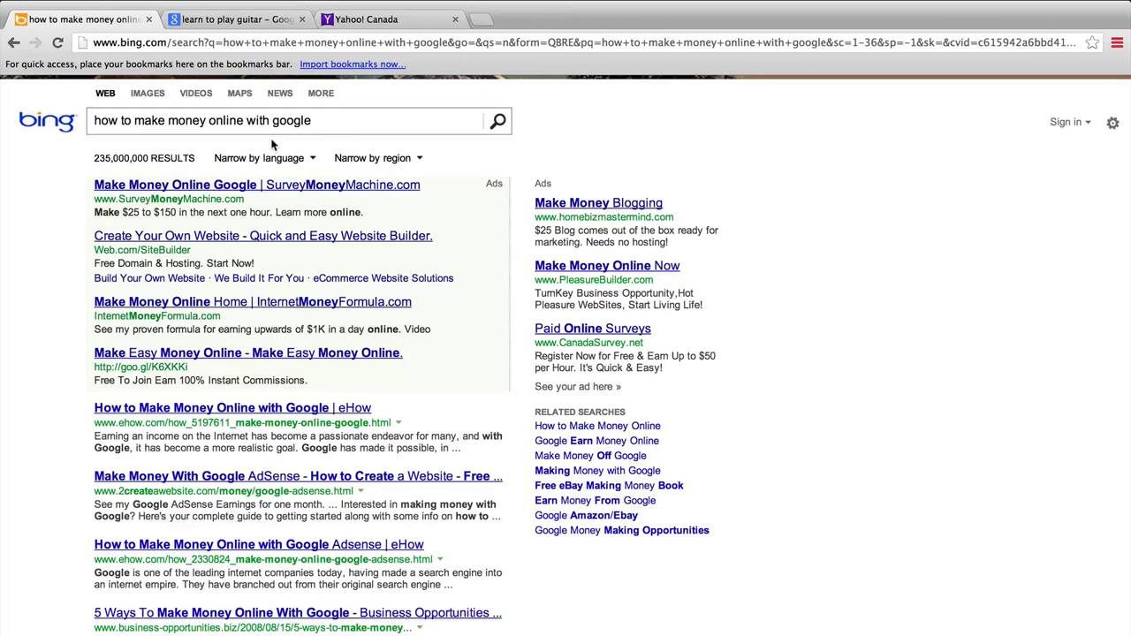Click the Bing search magnifier icon
Screen dimensions: 1131x636
[497, 121]
